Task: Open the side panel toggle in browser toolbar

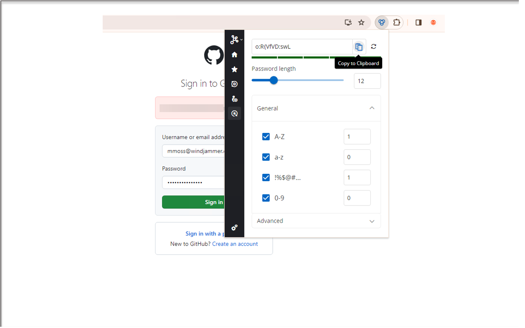Action: (418, 23)
